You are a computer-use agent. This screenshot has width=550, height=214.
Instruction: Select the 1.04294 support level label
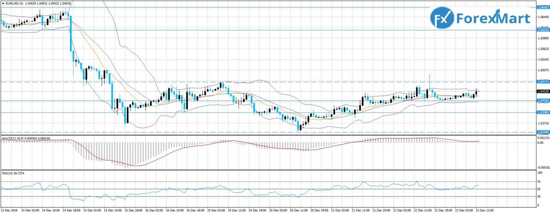tap(543, 100)
